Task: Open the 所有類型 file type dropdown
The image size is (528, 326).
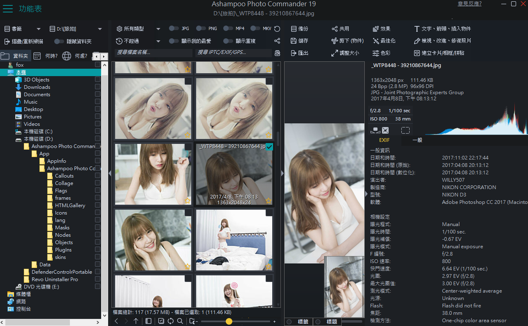Action: (138, 29)
